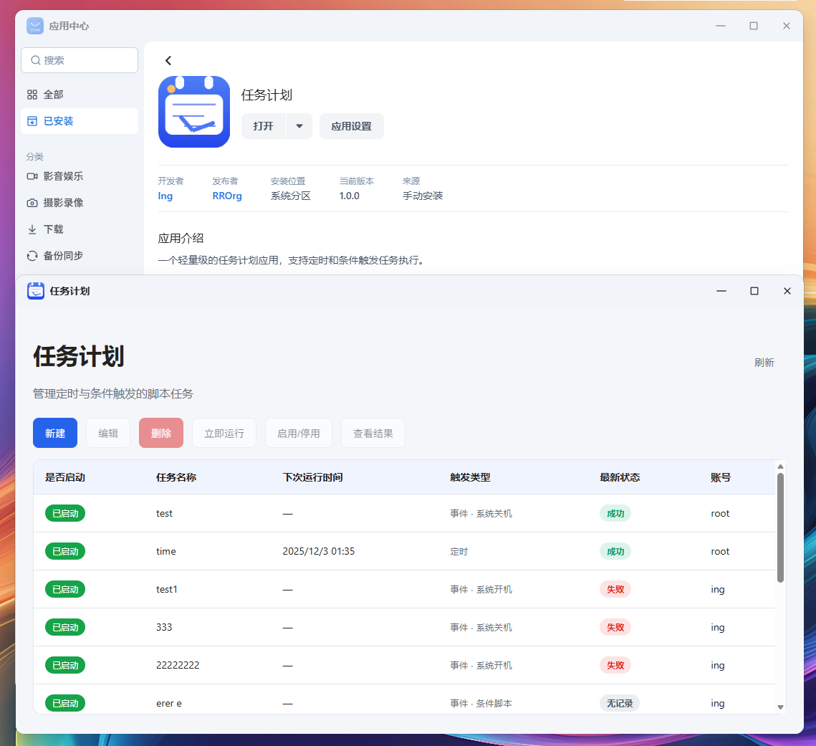Image resolution: width=816 pixels, height=746 pixels.
Task: Click the 刷新 refresh link
Action: point(764,363)
